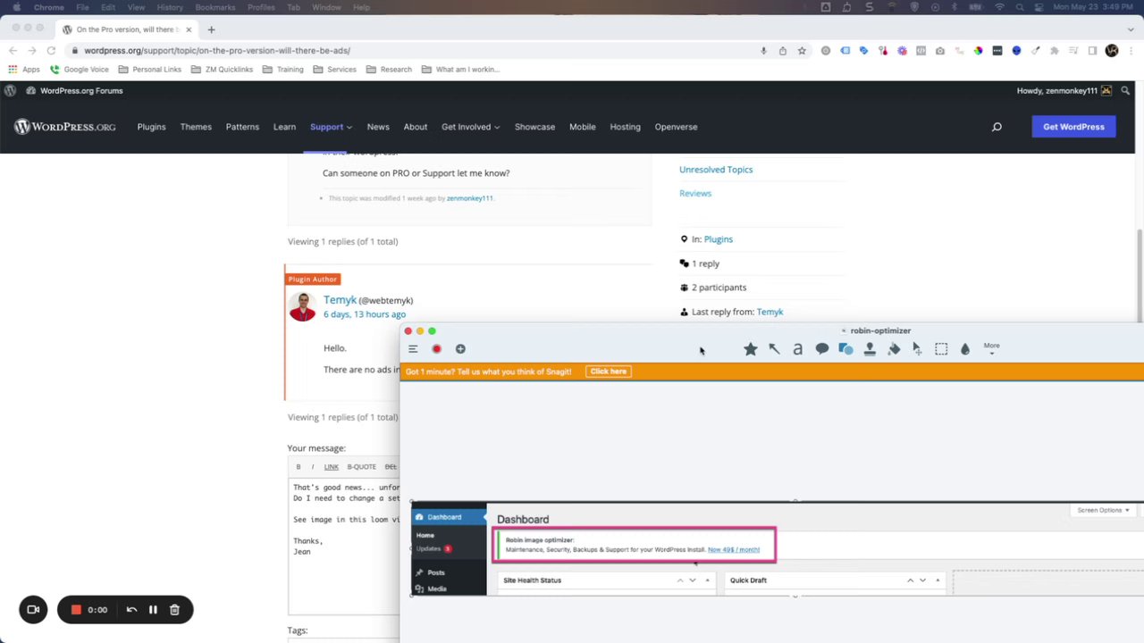Open the Snagit More tools dropdown
The width and height of the screenshot is (1144, 643).
[x=991, y=348]
